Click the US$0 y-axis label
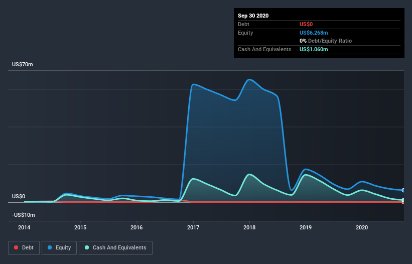This screenshot has height=264, width=412. pos(19,196)
